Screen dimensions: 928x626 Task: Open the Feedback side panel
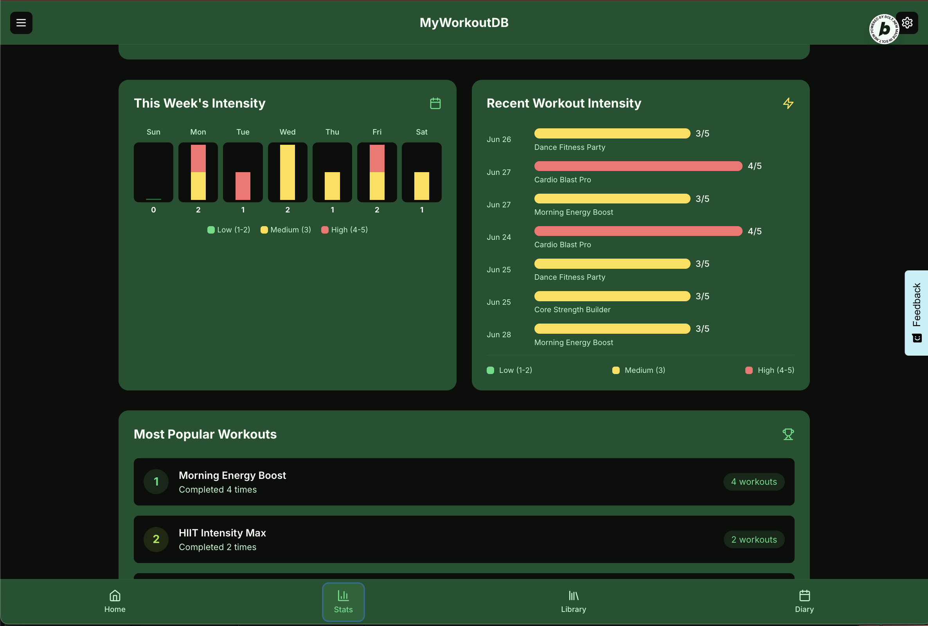pos(916,313)
